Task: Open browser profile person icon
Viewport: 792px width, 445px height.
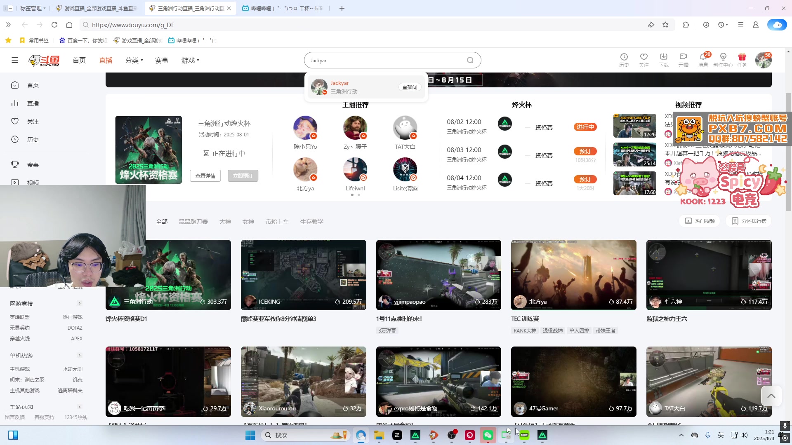Action: (756, 25)
